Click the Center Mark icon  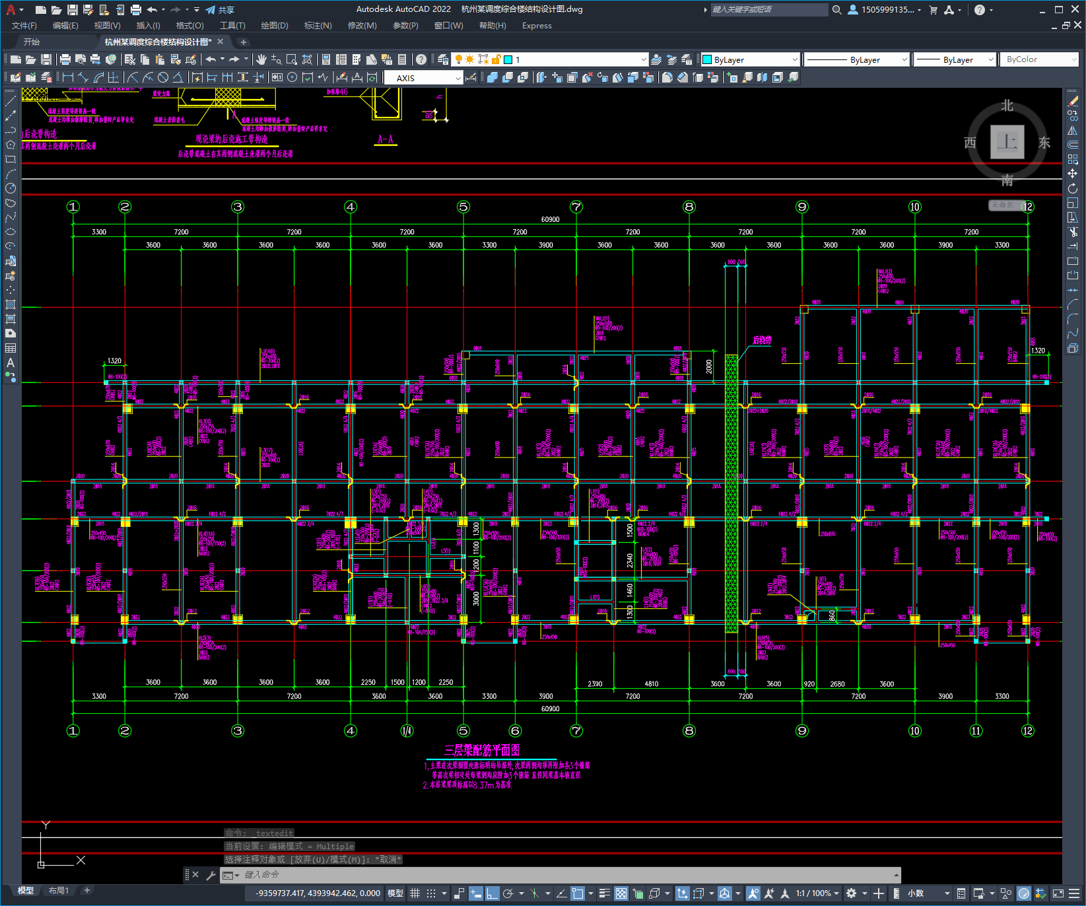tap(292, 77)
